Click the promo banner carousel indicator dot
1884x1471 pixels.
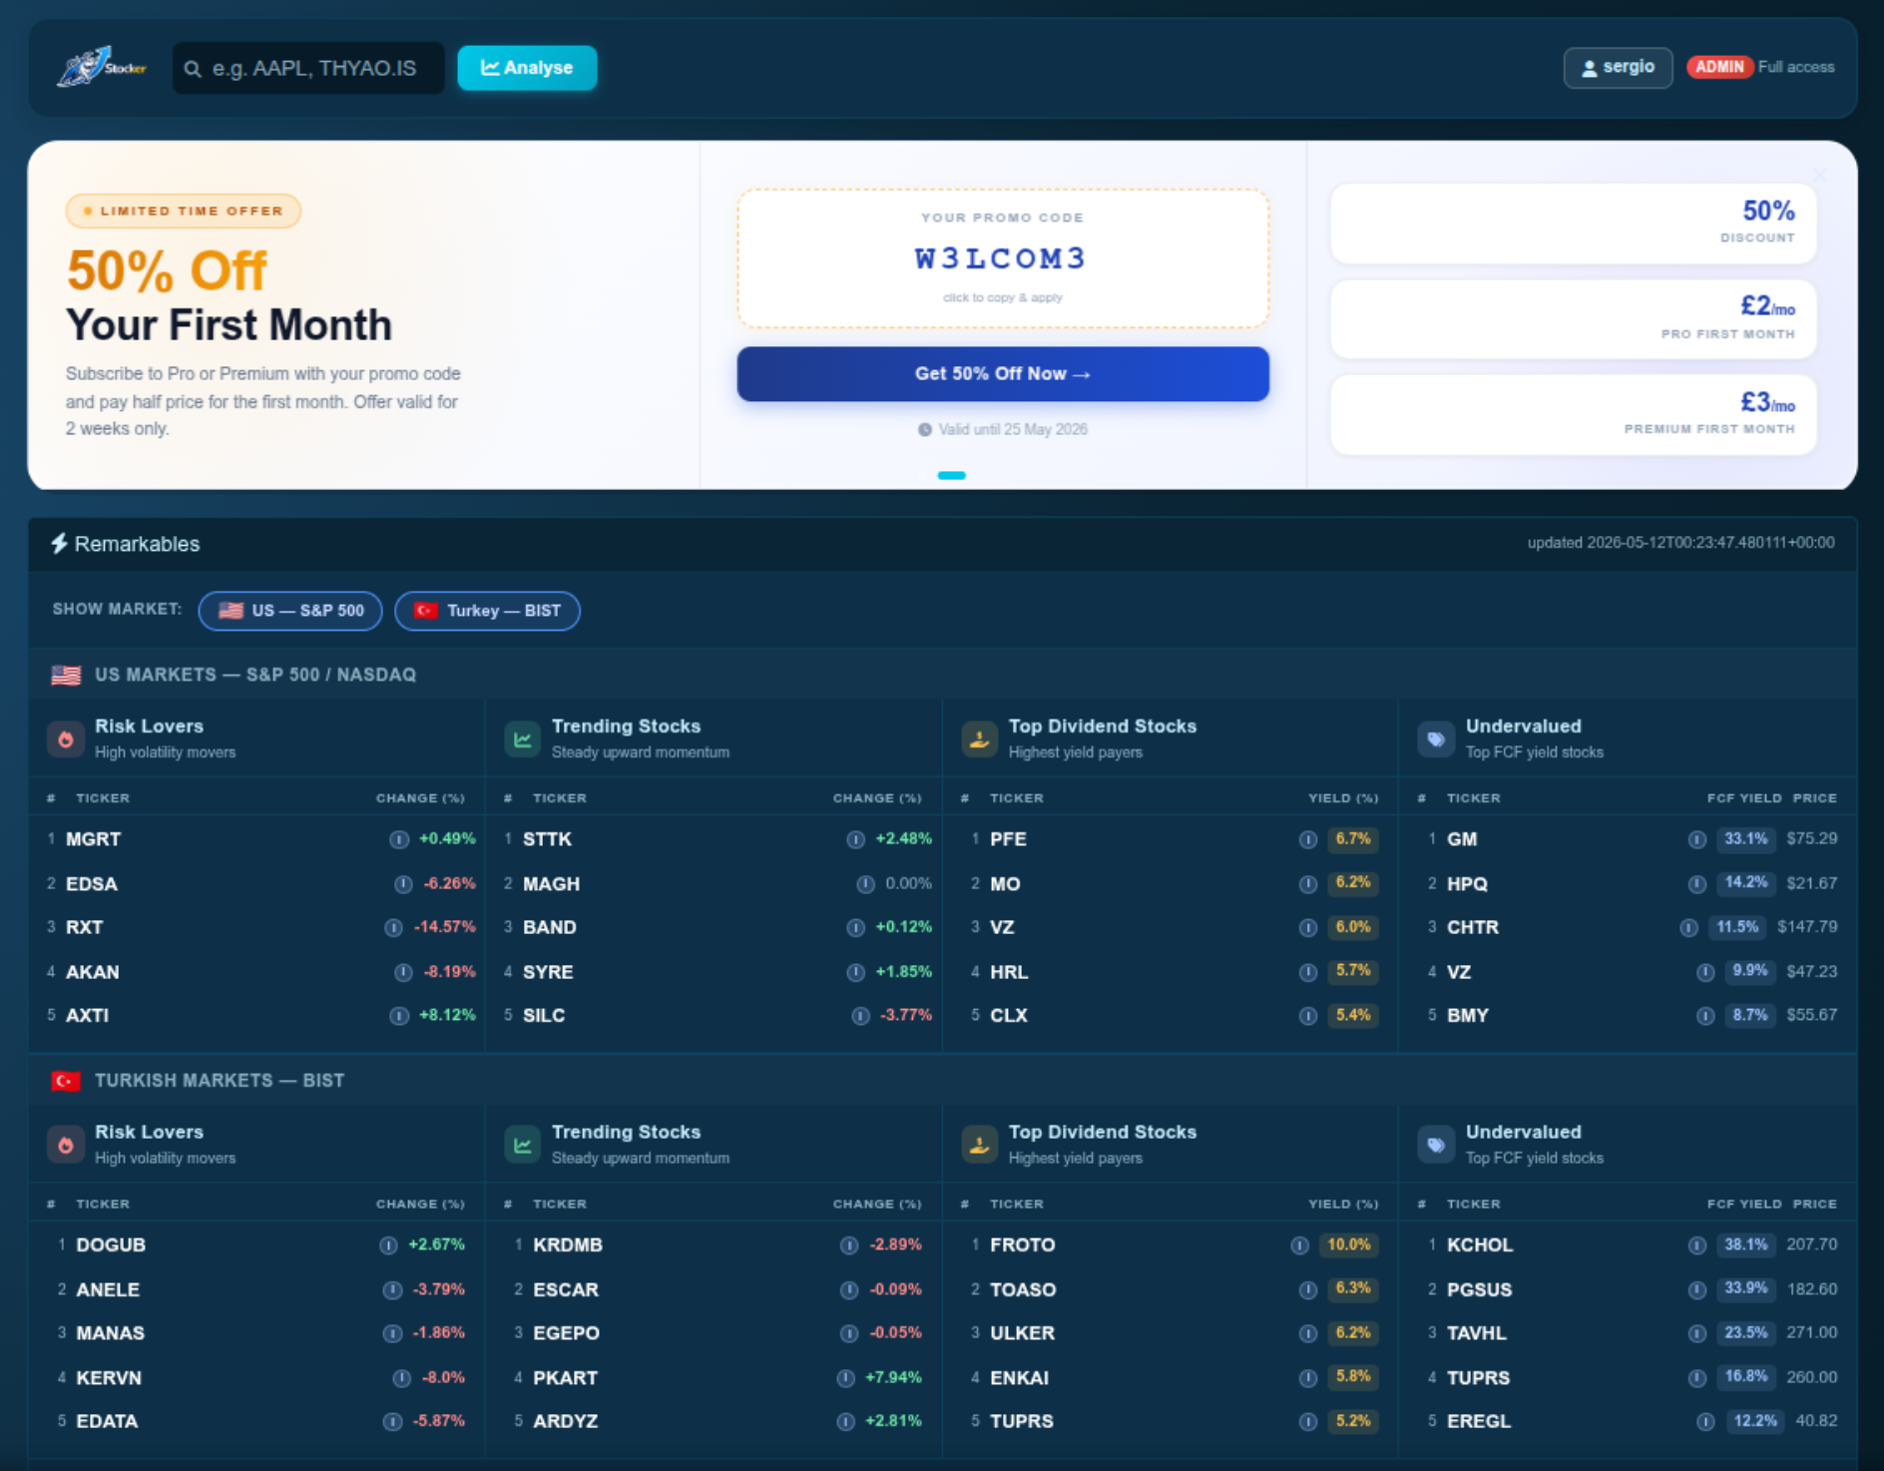pos(952,476)
